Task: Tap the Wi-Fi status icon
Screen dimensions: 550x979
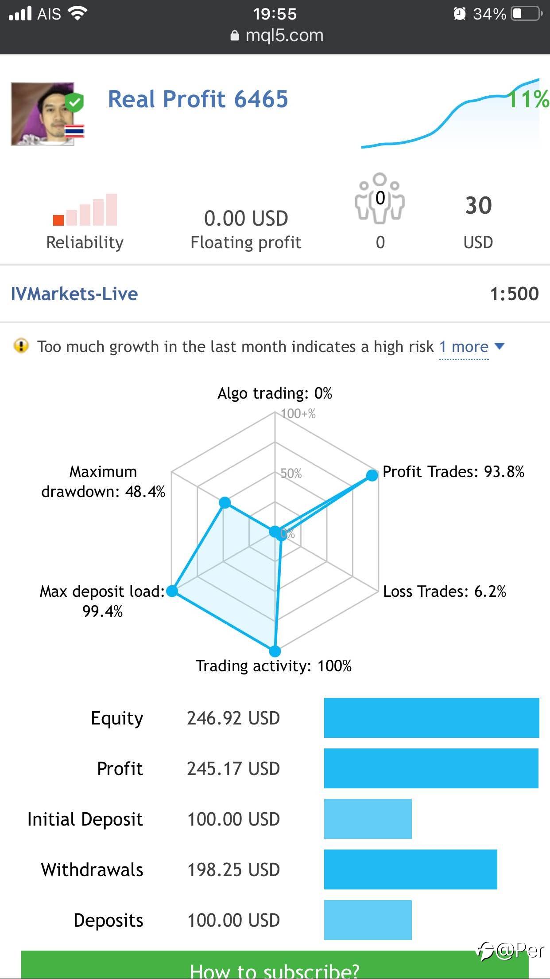Action: pos(78,14)
